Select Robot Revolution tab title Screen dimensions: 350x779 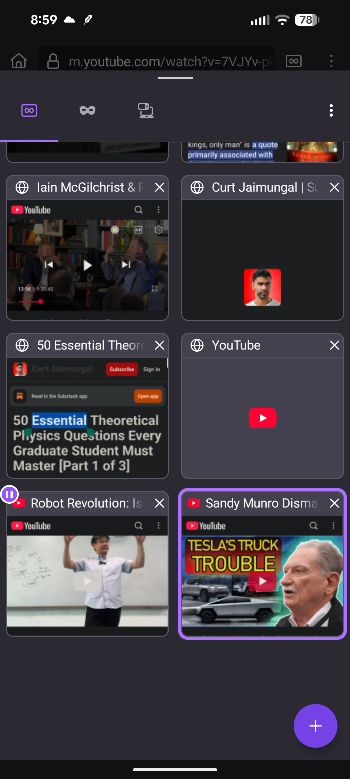click(x=86, y=503)
